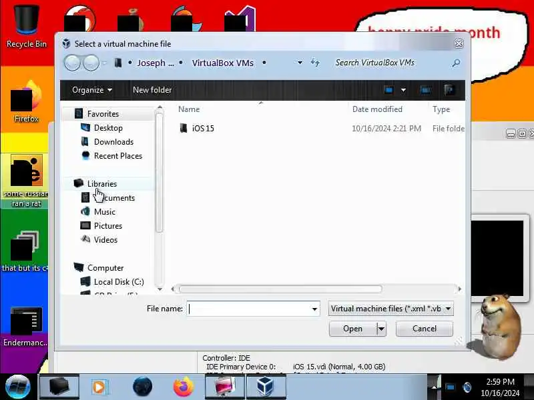This screenshot has width=534, height=400.
Task: Click horizontal scrollbar left arrow
Action: [173, 289]
